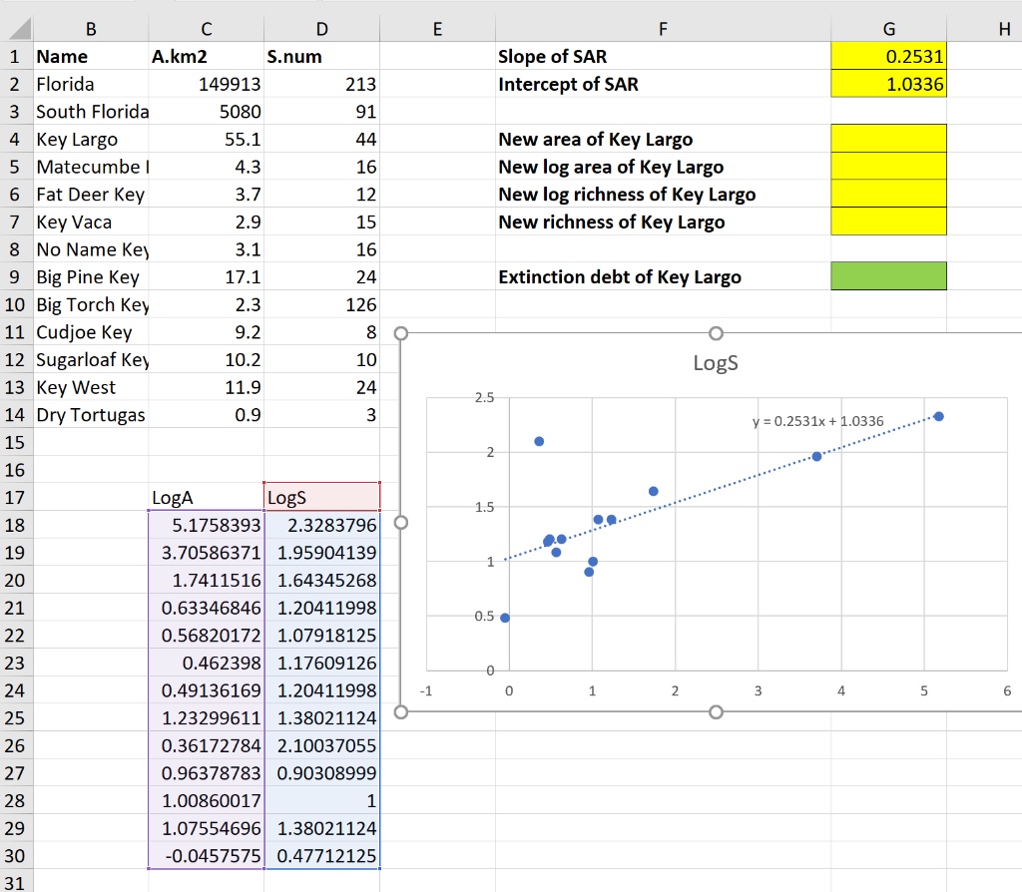Click the chart's left-middle resize handle
Image resolution: width=1022 pixels, height=892 pixels.
coord(401,522)
